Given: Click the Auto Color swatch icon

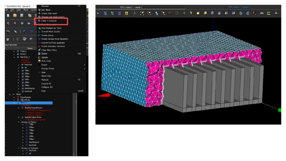Looking at the screenshot, I should (39, 61).
